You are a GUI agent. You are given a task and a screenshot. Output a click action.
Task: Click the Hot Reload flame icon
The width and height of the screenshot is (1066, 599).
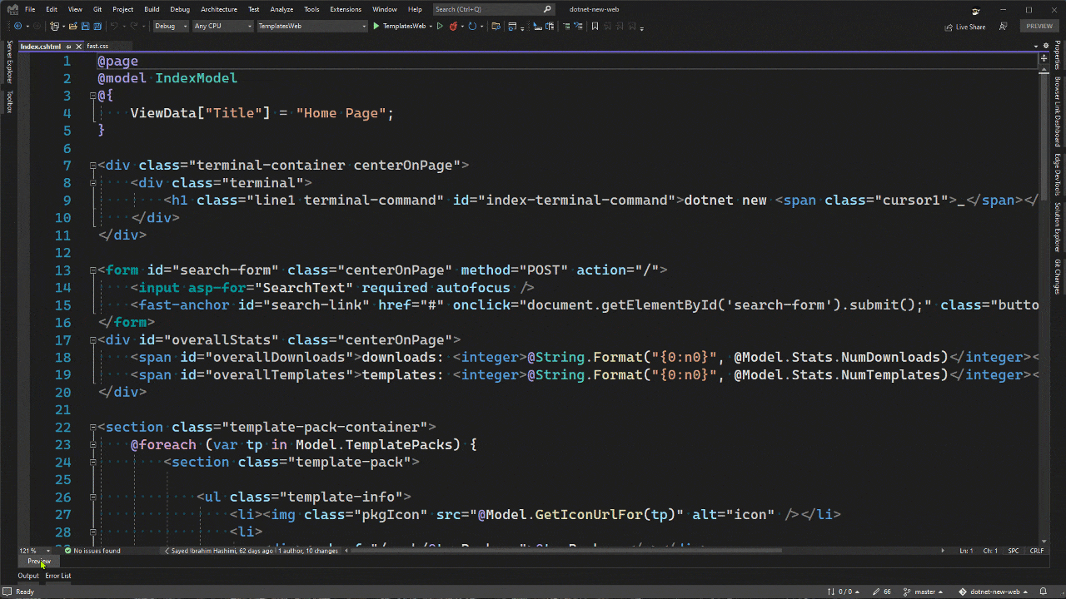click(454, 27)
